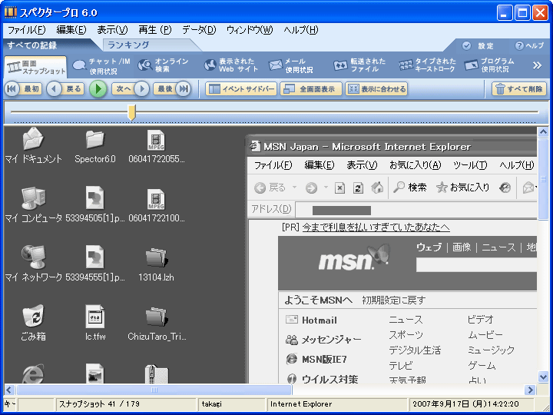The image size is (553, 415).
Task: Open the 表示されたWebサイト category
Action: (x=231, y=65)
